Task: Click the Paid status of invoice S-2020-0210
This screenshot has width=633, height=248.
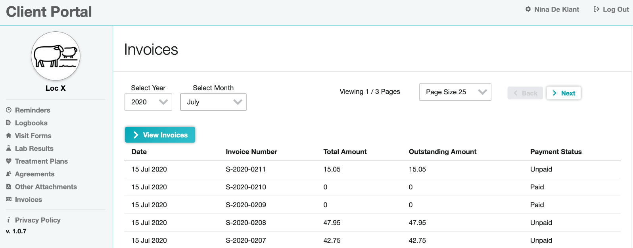Action: pyautogui.click(x=537, y=187)
